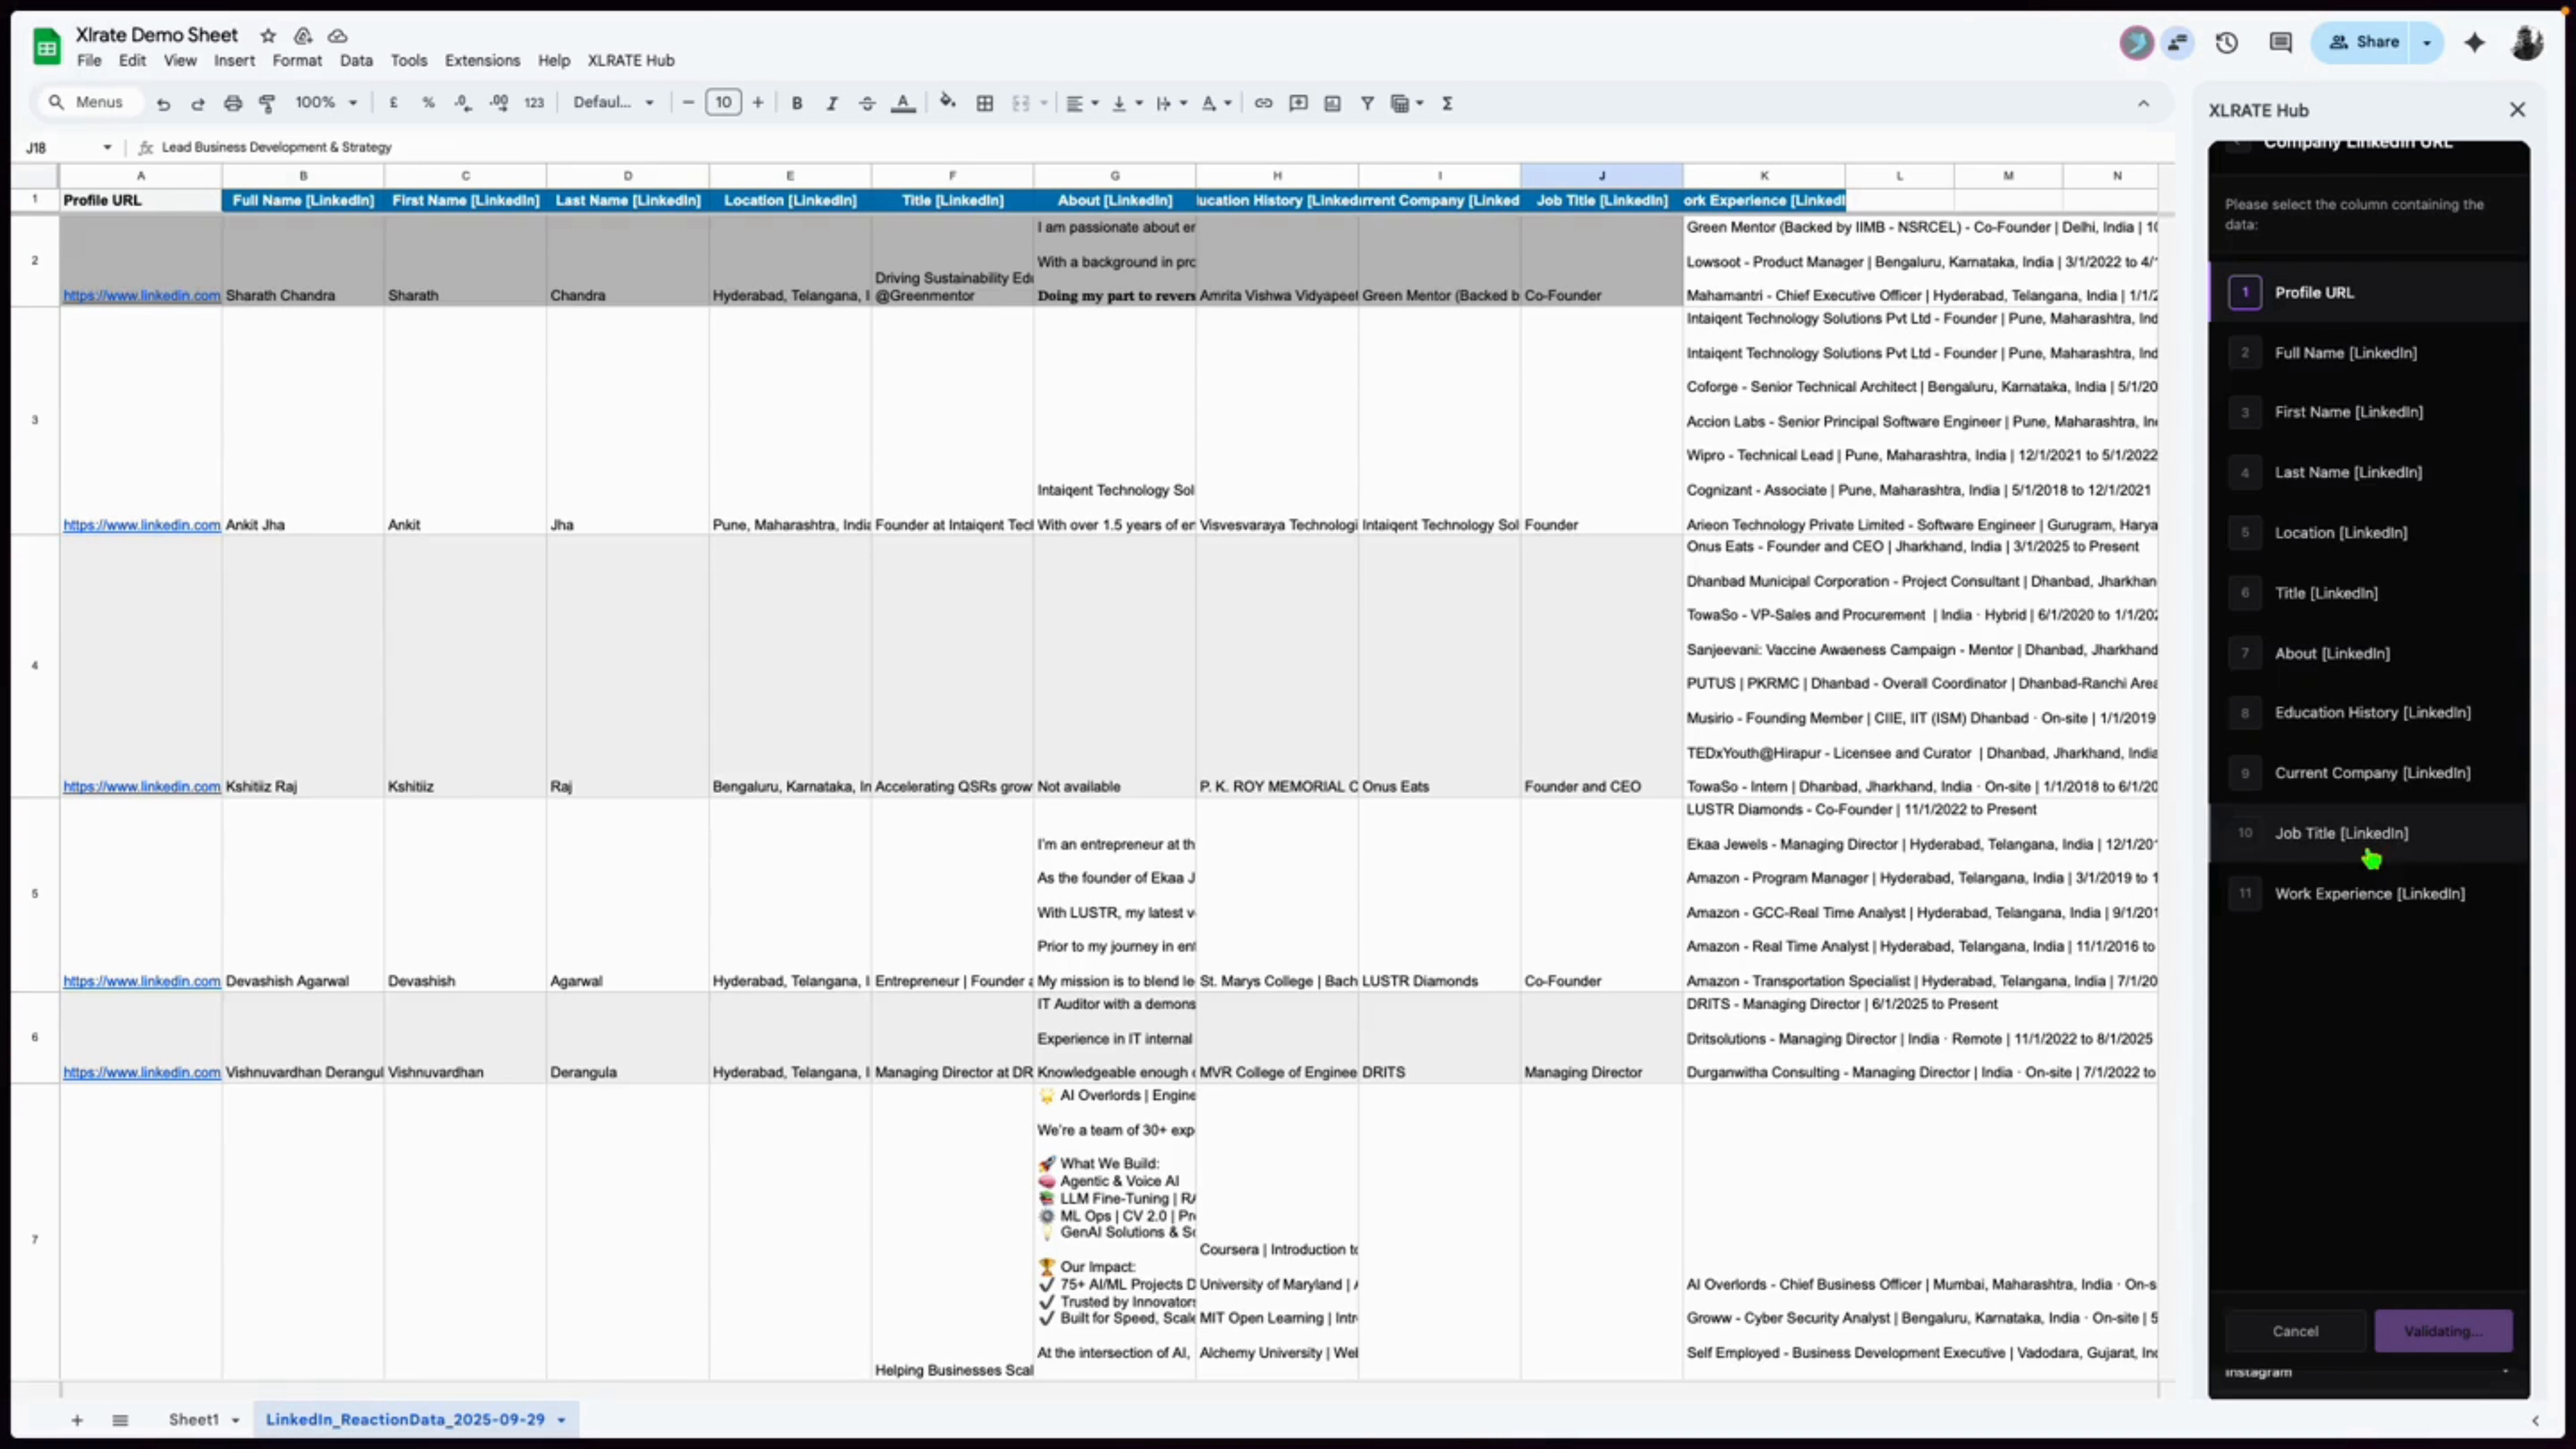
Task: Select Work Experience [LinkedIn] column option
Action: (2369, 893)
